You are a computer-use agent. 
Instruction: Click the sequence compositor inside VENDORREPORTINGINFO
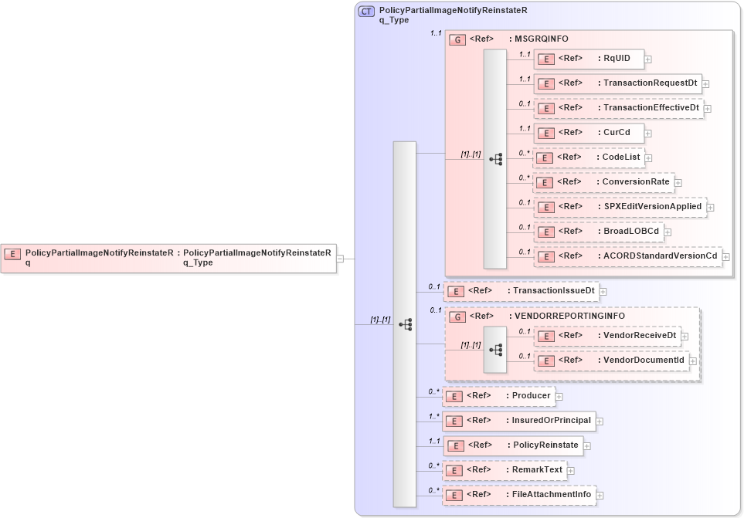point(495,349)
